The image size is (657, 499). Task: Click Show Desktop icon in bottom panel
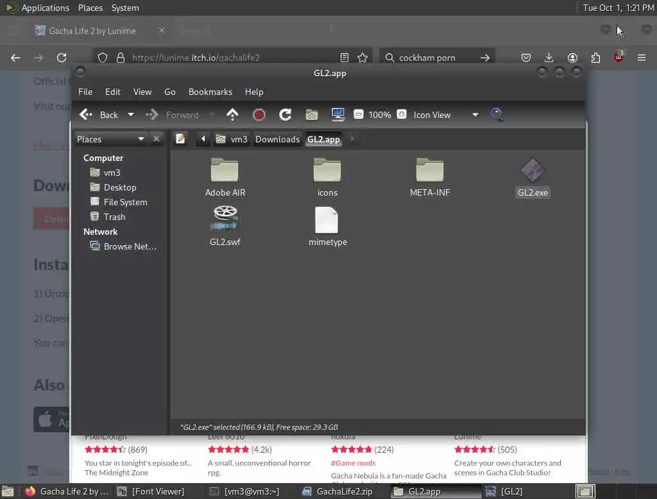pos(8,491)
